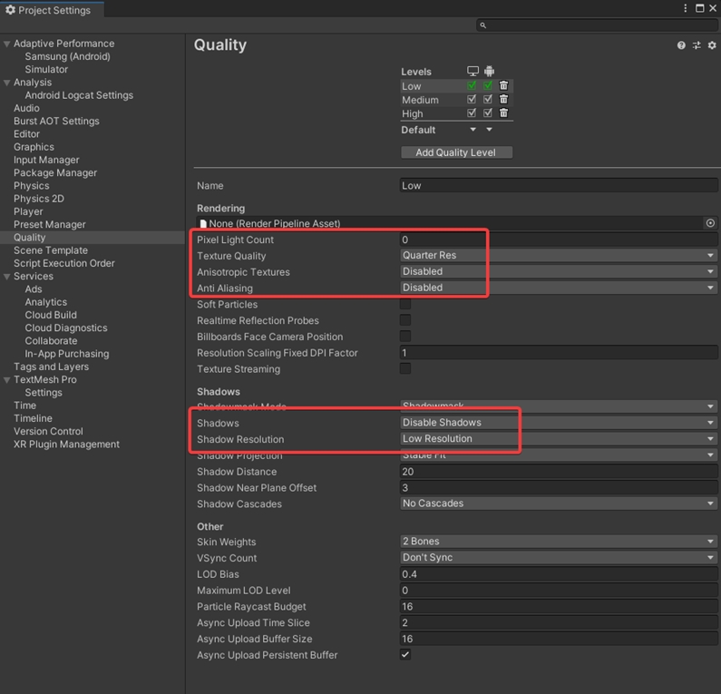Viewport: 721px width, 694px height.
Task: Open the Project Settings kebab menu
Action: coord(686,9)
